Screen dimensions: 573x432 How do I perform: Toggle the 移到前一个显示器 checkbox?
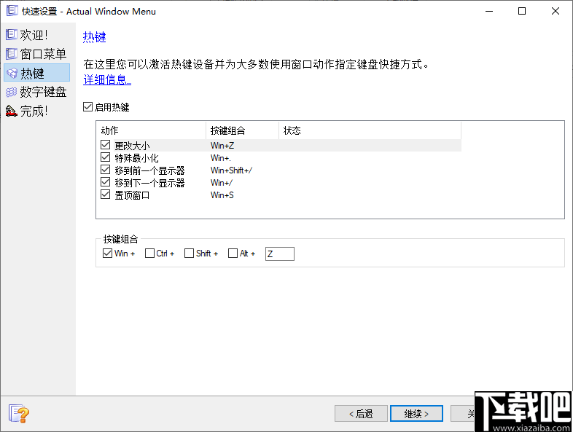tap(105, 170)
